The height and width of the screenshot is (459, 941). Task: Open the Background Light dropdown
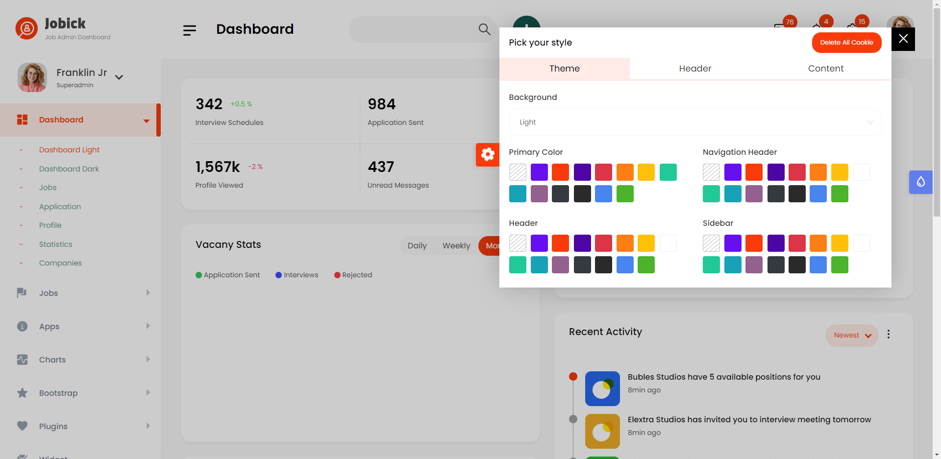click(695, 122)
